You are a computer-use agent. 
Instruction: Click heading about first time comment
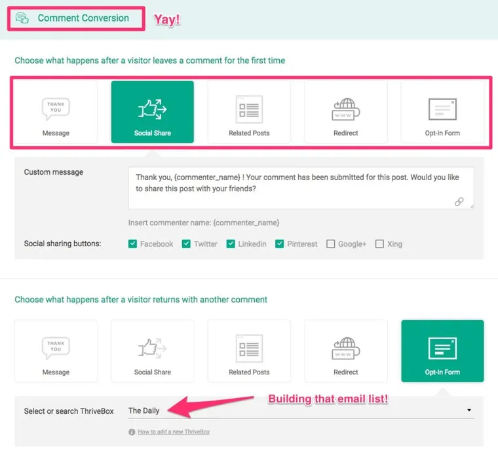150,61
